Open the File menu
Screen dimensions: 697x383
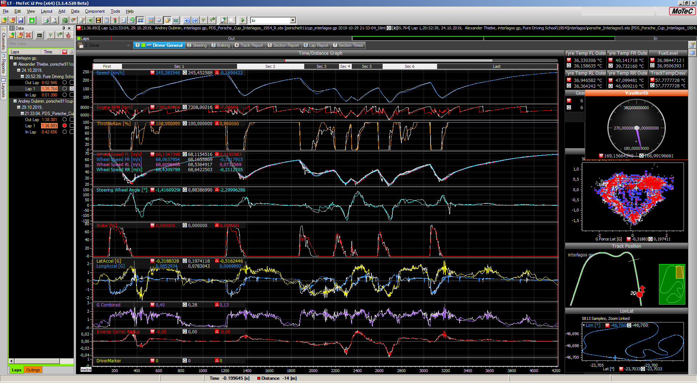pyautogui.click(x=5, y=11)
